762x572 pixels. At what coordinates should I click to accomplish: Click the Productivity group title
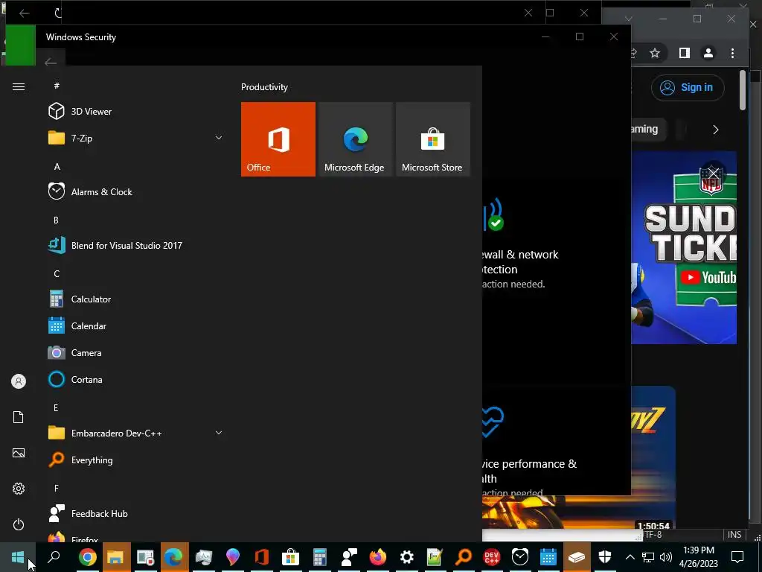point(264,87)
